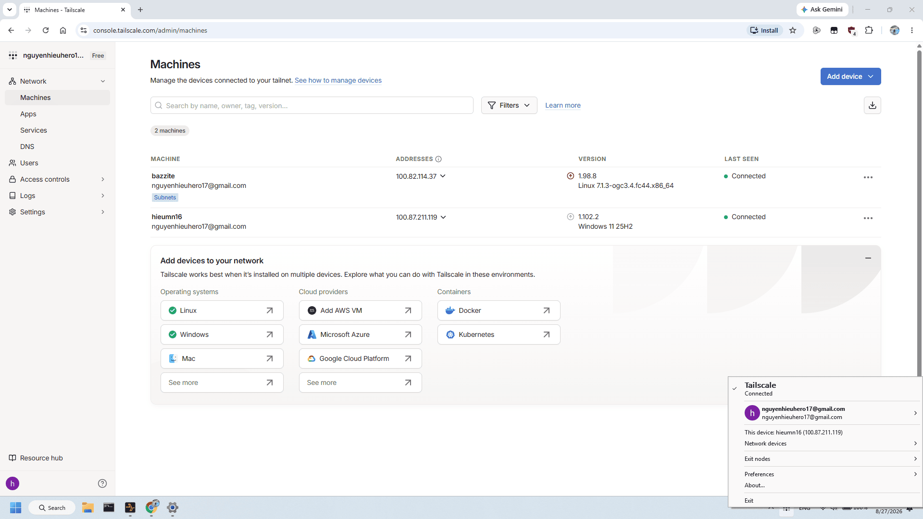Click the machine search input field
The height and width of the screenshot is (519, 923).
pos(312,105)
